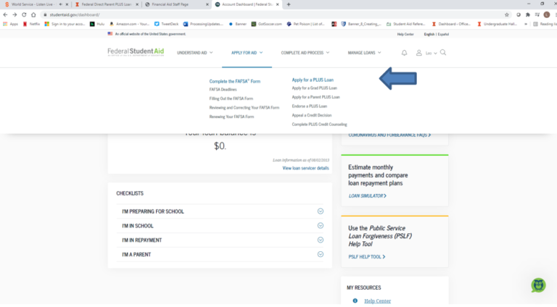Open the Undergraduate Hall bookmark
The width and height of the screenshot is (557, 307).
[x=497, y=24]
